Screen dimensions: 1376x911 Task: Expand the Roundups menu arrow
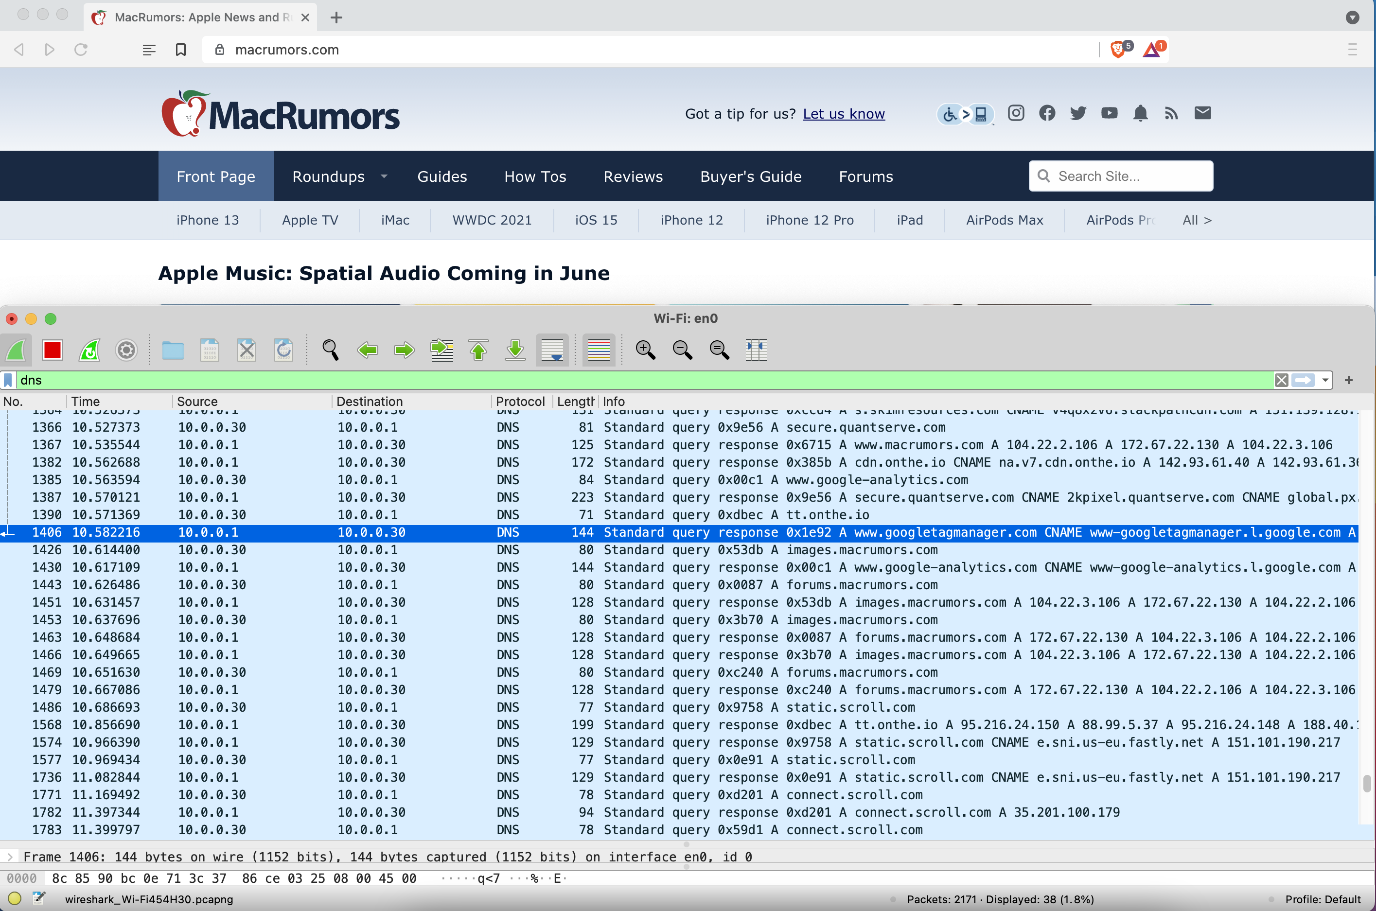384,176
